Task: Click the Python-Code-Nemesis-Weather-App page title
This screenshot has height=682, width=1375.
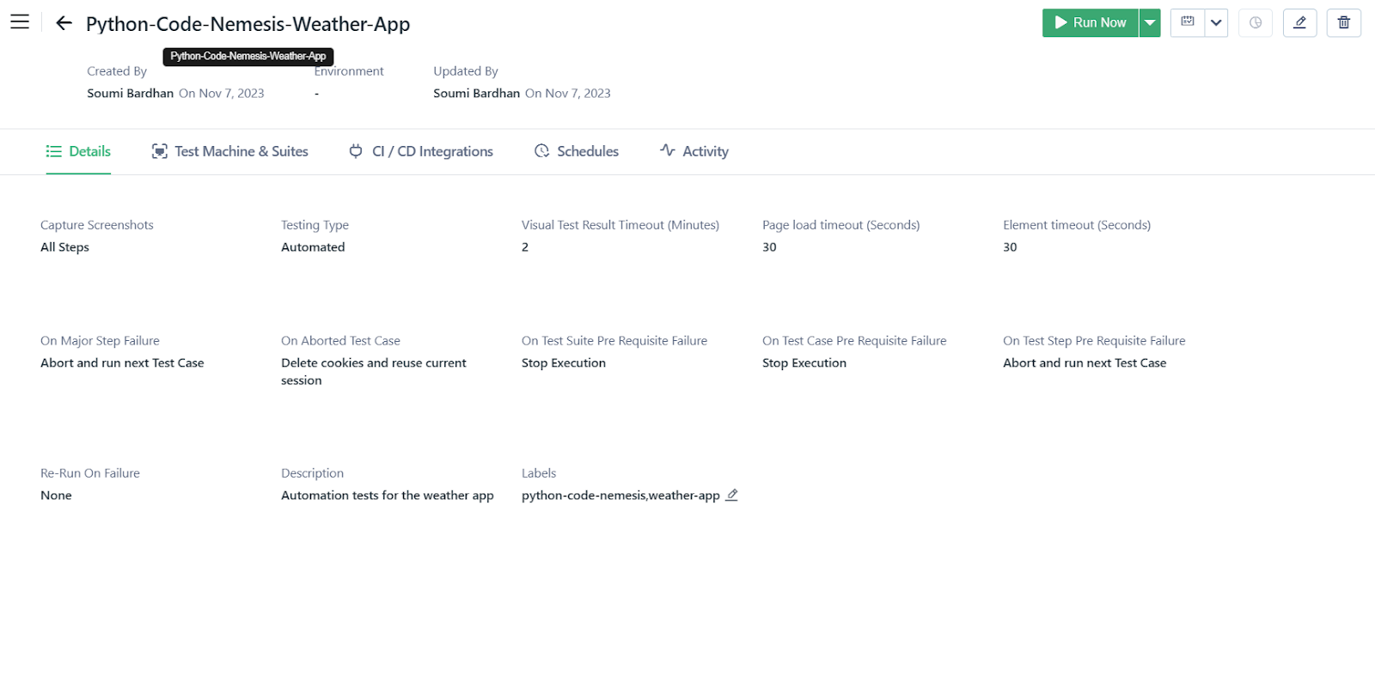Action: (248, 24)
